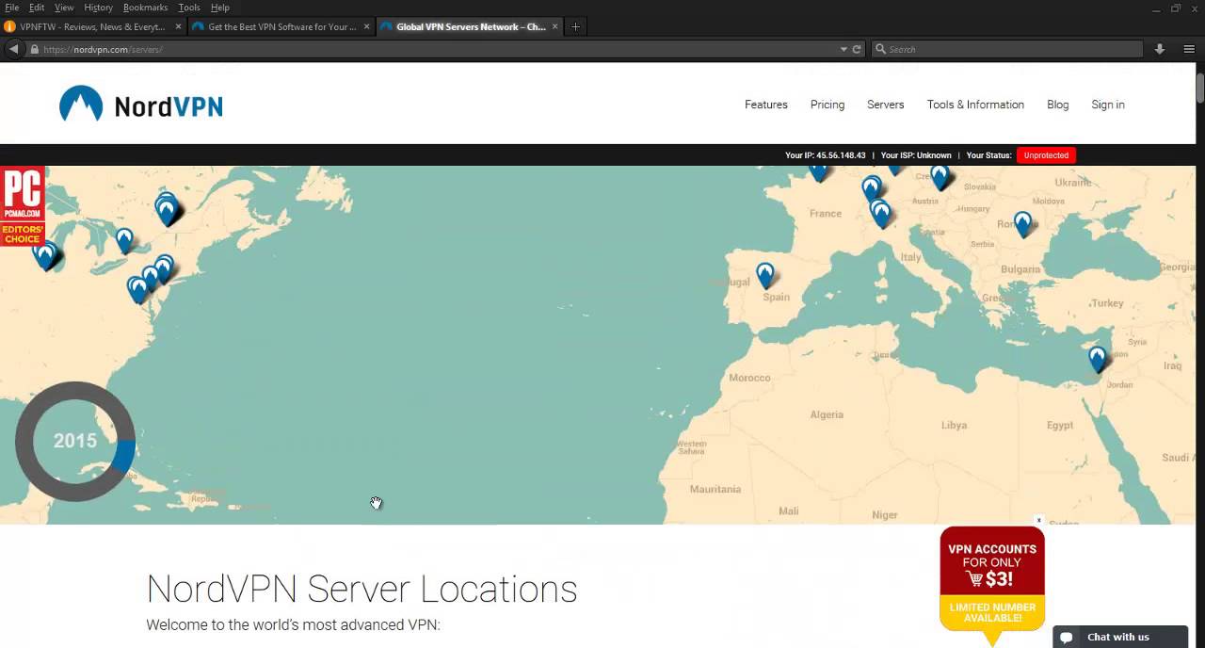Click the Your IP: 45.56.148.43 text
Viewport: 1205px width, 648px height.
point(826,155)
